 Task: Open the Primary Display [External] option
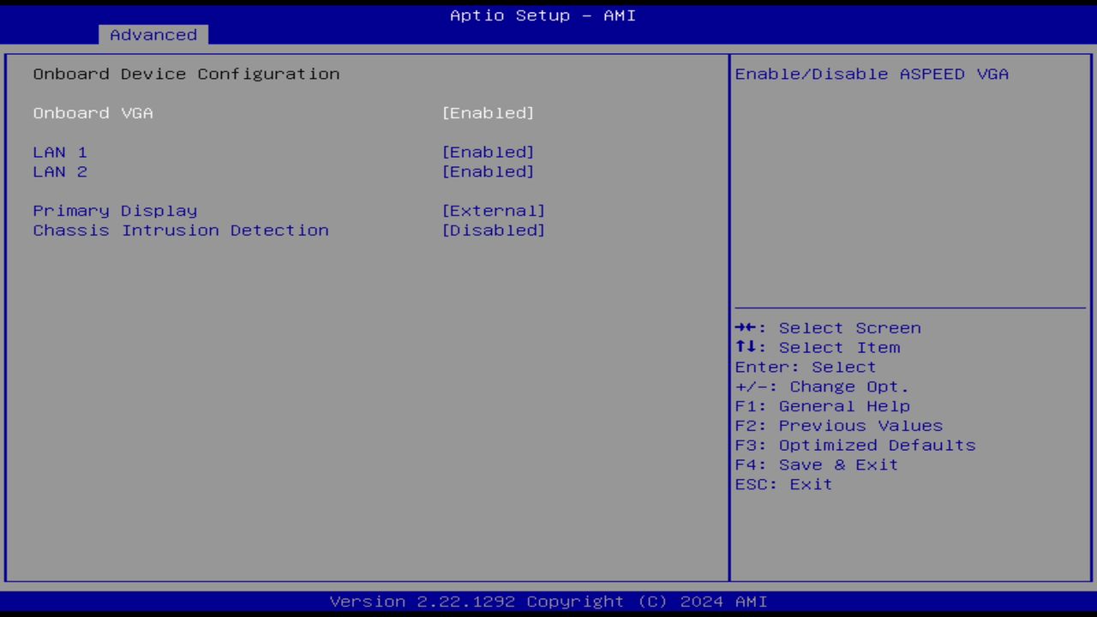pos(494,211)
